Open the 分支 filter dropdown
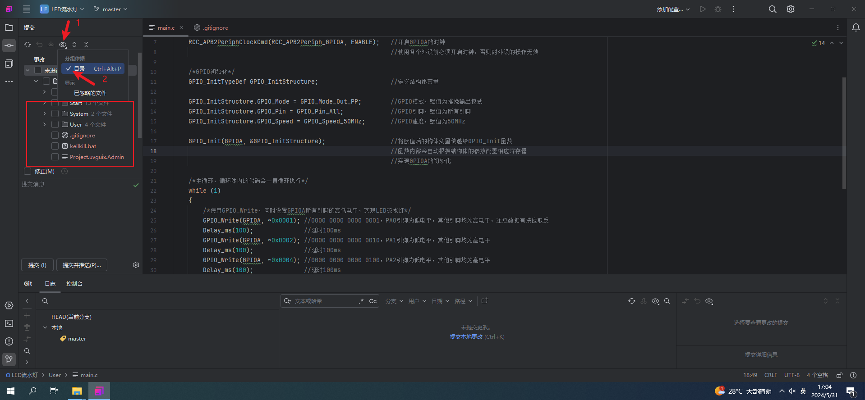 (x=394, y=301)
